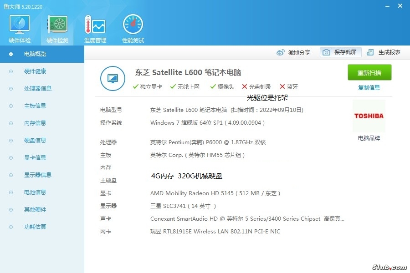Viewport: 410px width, 273px height.
Task: Click the 电脑品牌 label under the logo
Action: click(x=369, y=138)
